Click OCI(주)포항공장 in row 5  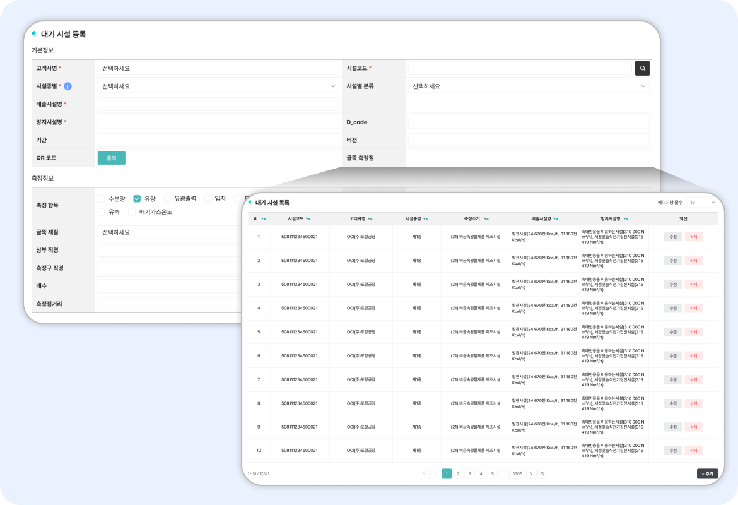click(x=361, y=332)
